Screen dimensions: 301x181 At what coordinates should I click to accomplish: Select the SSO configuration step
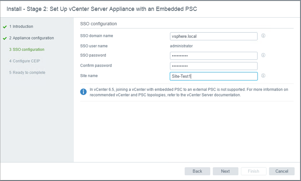(x=27, y=49)
